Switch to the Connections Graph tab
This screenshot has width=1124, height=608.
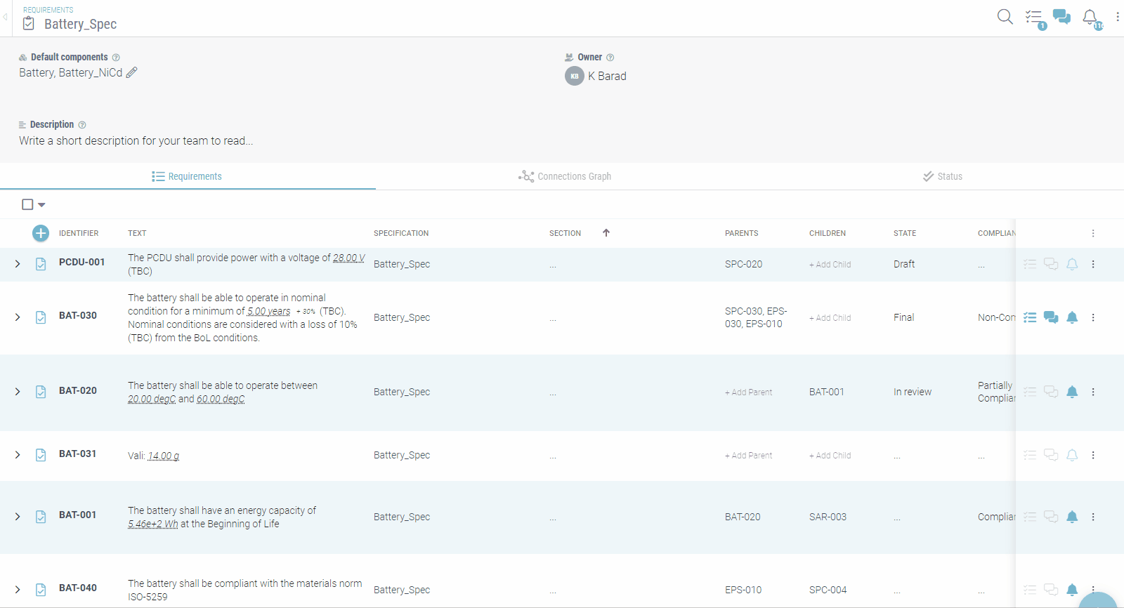click(565, 176)
